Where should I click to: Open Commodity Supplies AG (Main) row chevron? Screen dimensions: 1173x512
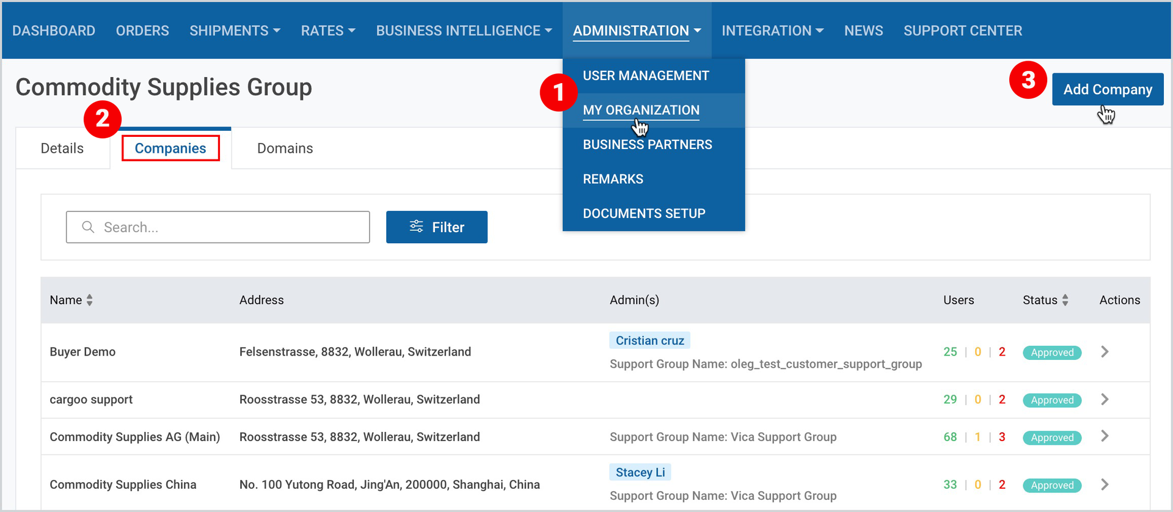click(x=1105, y=436)
